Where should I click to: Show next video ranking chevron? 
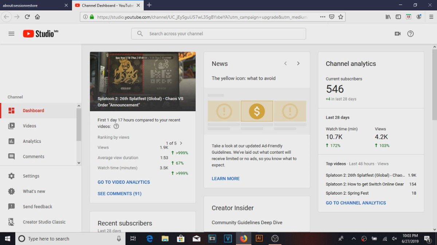click(181, 143)
